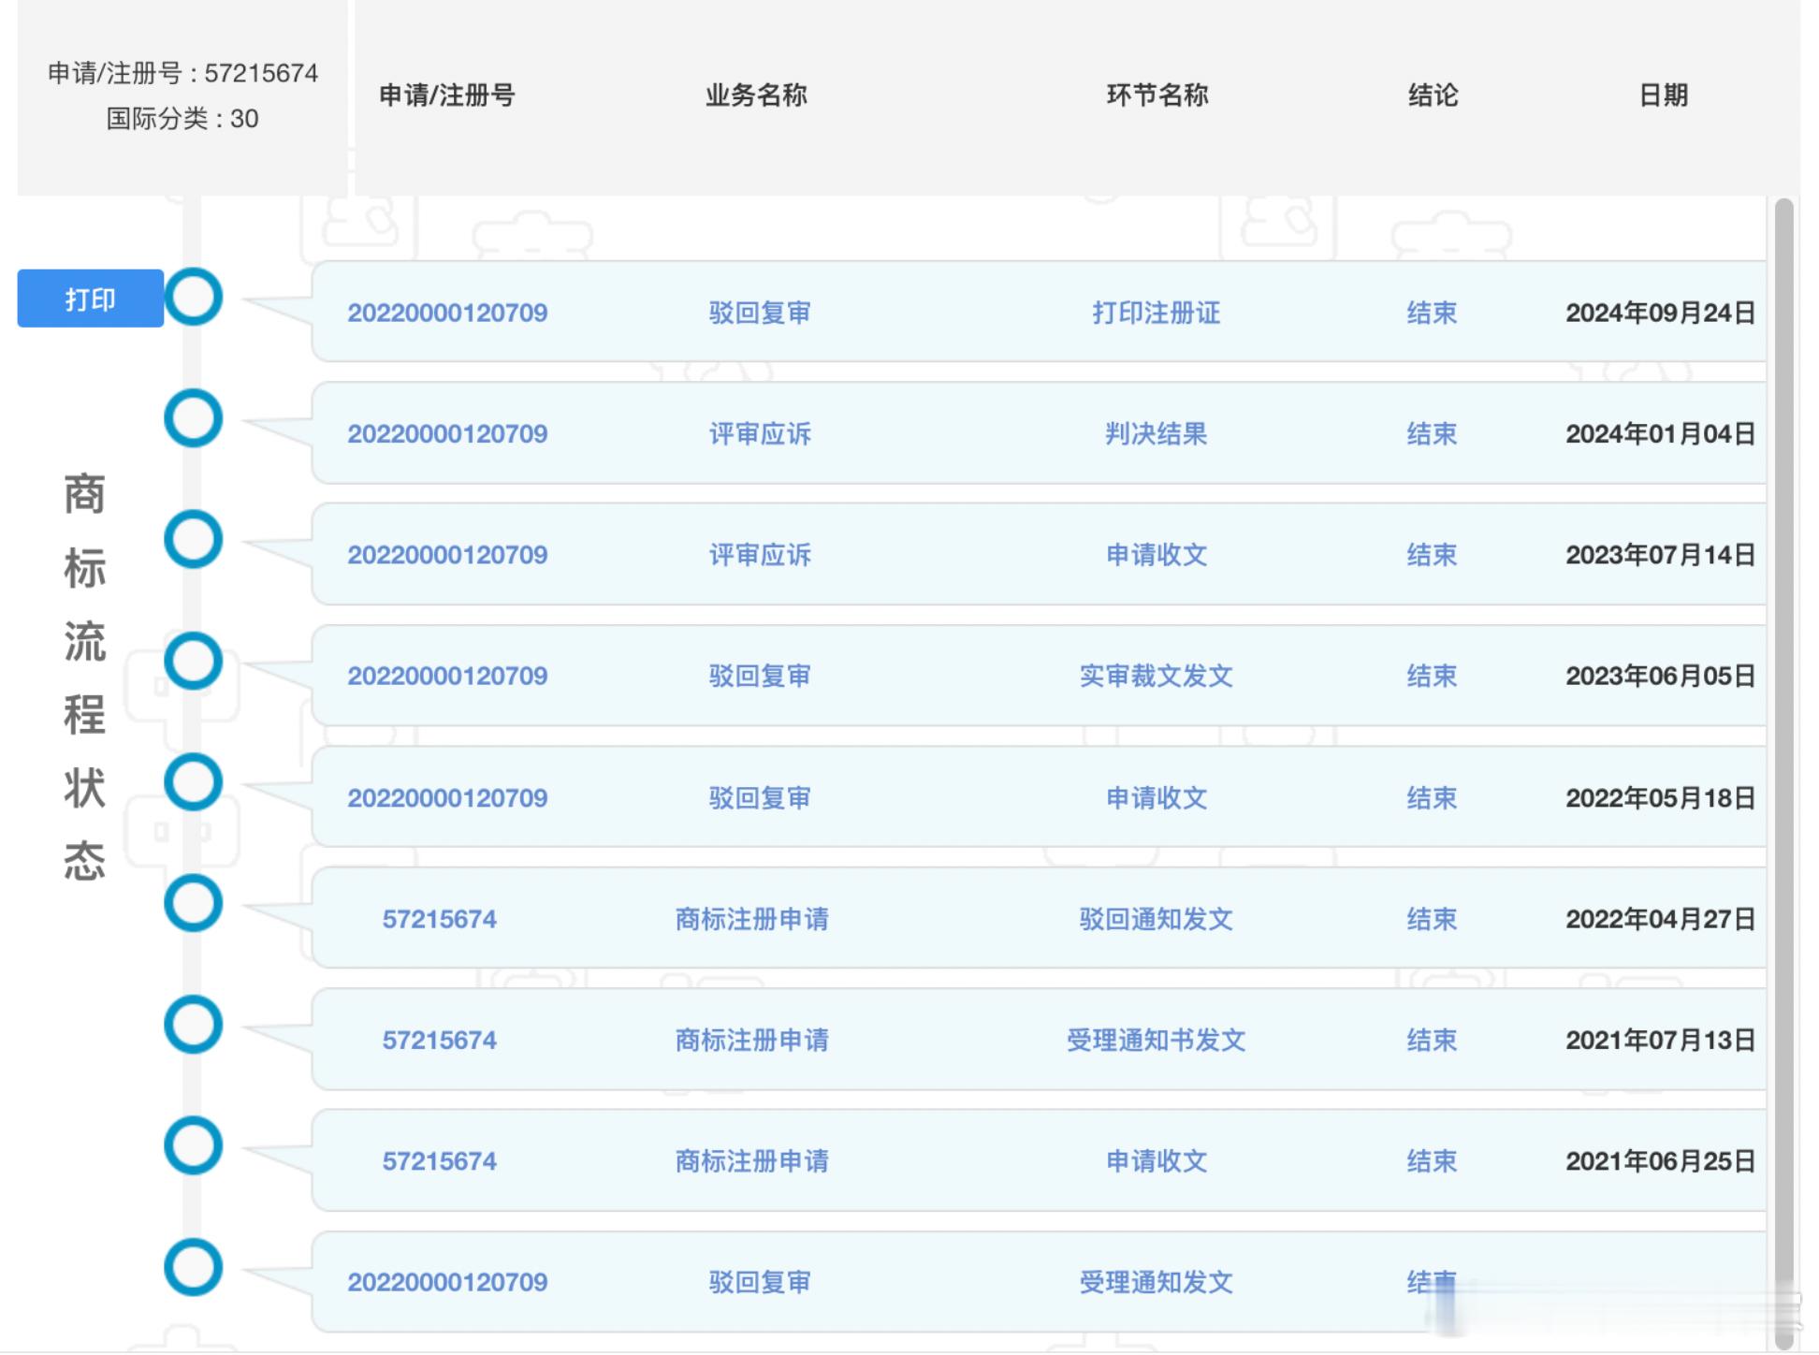Click 57215674 number in 驳回通知发文 row
This screenshot has height=1355, width=1819.
click(x=439, y=919)
